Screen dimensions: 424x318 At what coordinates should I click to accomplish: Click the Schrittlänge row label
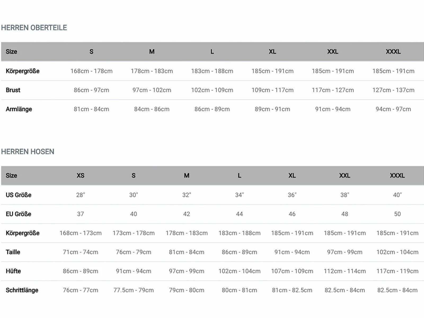[22, 290]
